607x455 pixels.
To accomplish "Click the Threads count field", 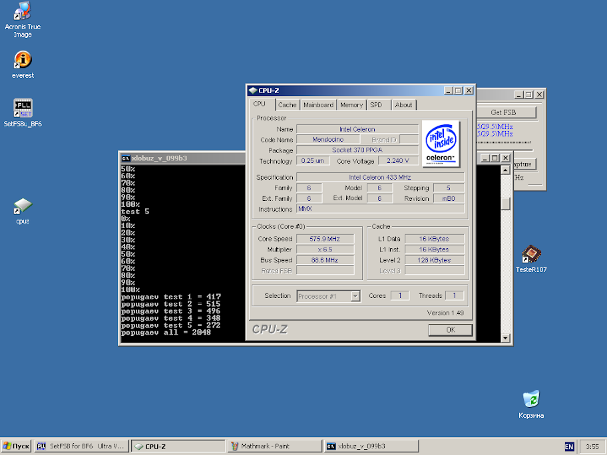I will (455, 295).
